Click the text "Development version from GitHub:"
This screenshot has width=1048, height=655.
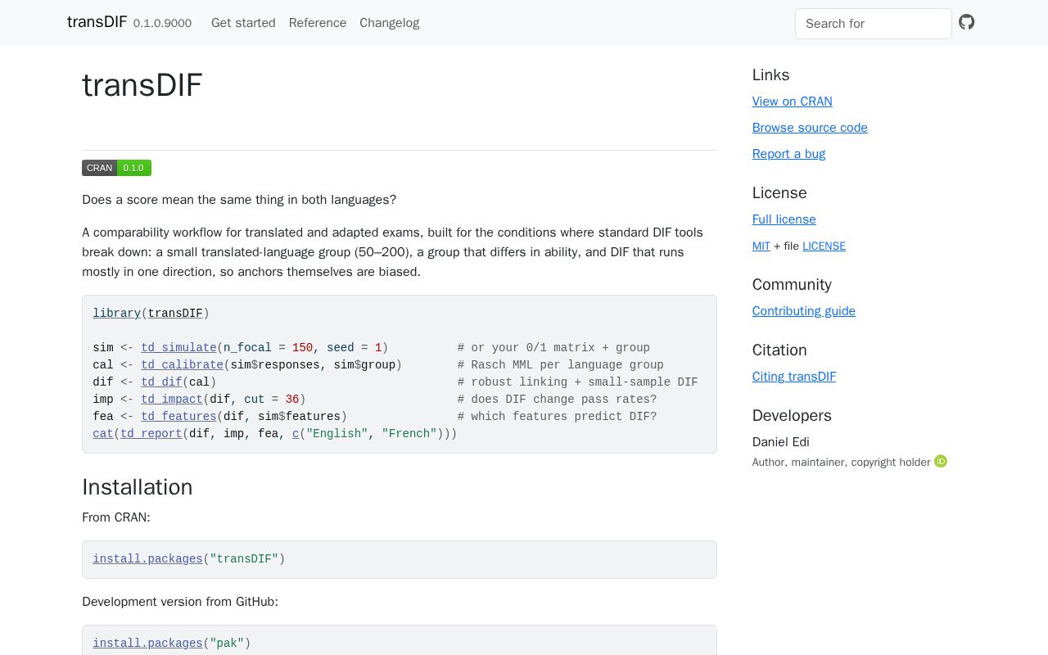180,602
